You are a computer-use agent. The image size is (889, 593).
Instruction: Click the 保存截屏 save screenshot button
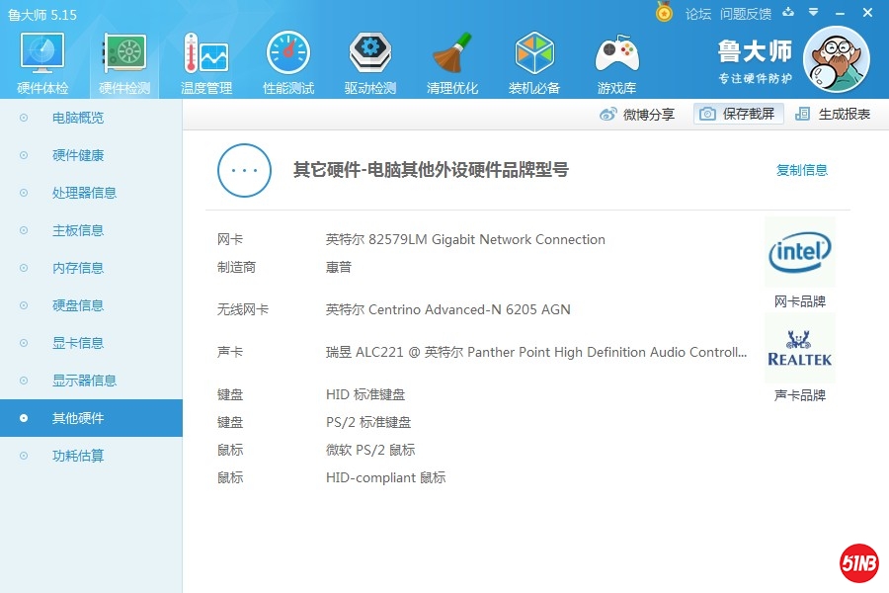tap(738, 114)
